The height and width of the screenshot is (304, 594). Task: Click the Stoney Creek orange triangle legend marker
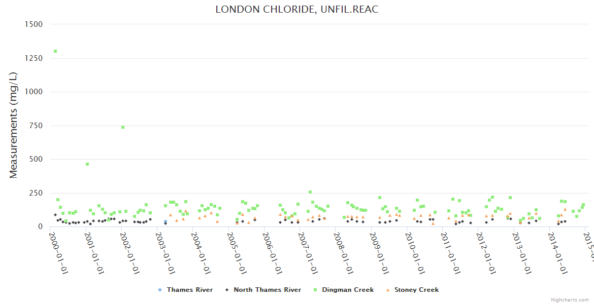click(388, 290)
